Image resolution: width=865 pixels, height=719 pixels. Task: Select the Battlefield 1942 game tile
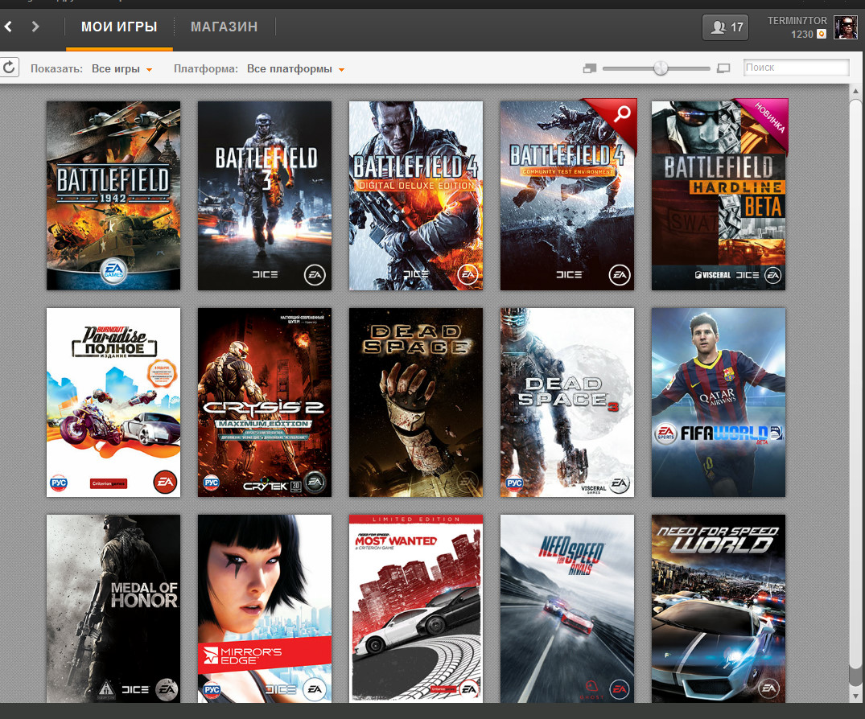click(x=113, y=195)
